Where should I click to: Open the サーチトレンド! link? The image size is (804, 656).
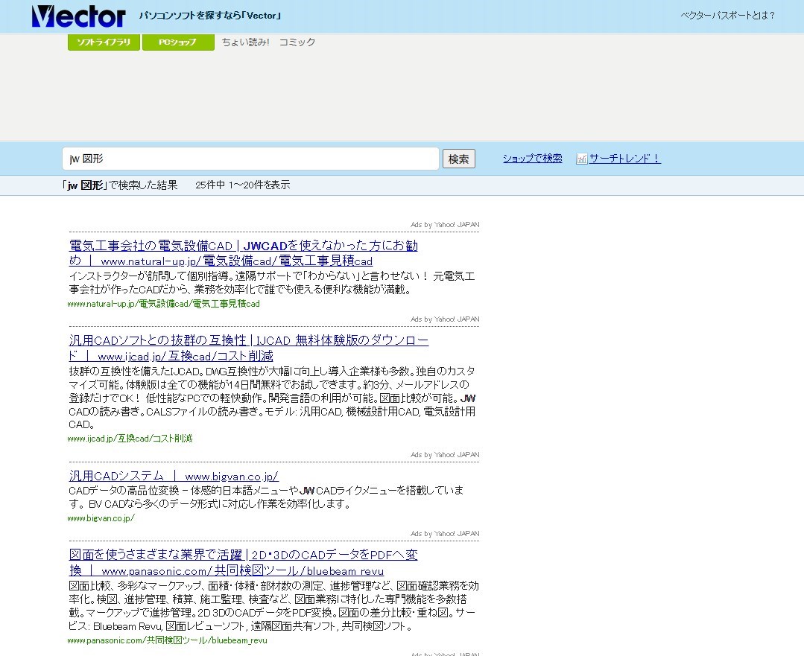625,159
